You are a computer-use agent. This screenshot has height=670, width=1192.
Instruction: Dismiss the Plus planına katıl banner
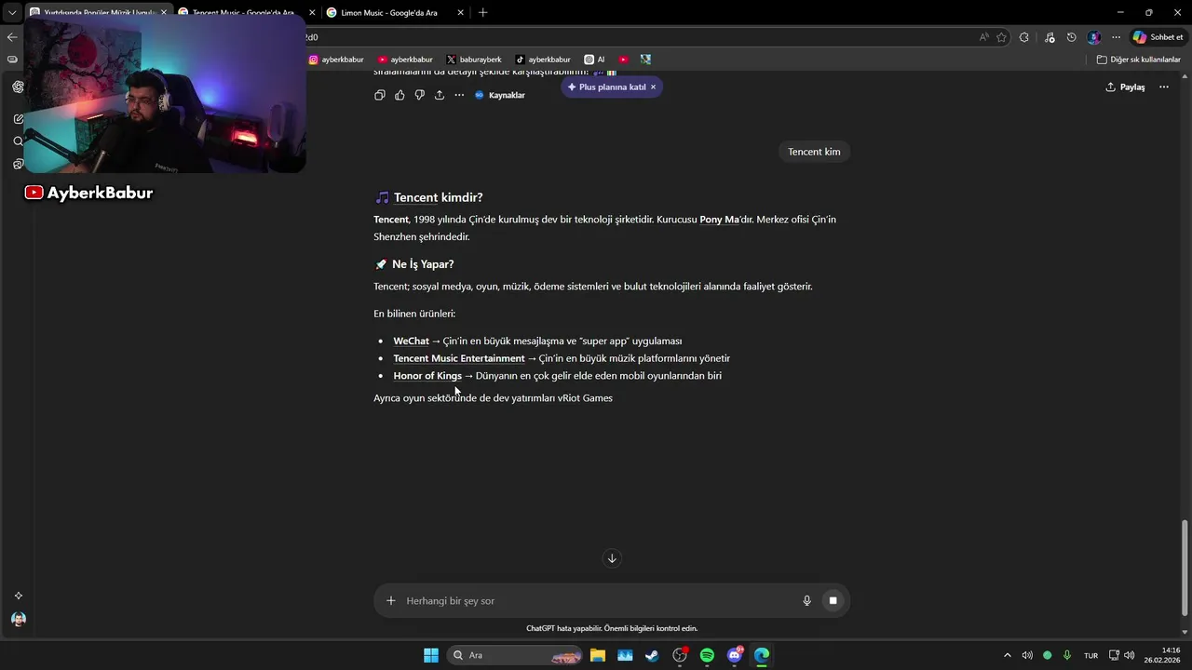[x=654, y=87]
